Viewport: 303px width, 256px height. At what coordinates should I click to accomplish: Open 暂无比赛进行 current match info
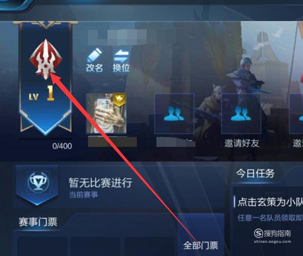tap(101, 183)
